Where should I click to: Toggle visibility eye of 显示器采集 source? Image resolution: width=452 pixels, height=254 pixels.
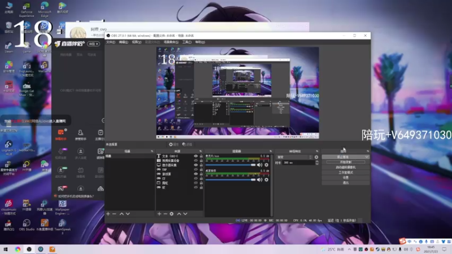[195, 165]
